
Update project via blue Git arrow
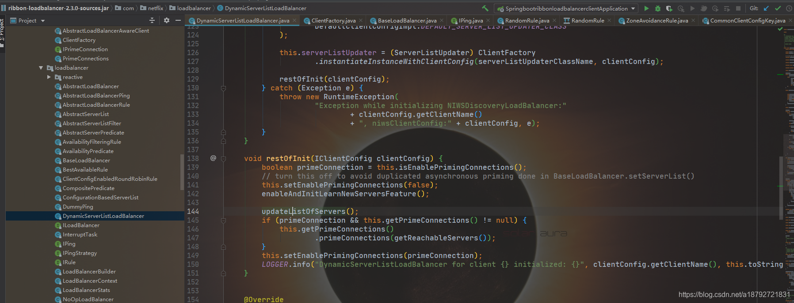[x=766, y=8]
